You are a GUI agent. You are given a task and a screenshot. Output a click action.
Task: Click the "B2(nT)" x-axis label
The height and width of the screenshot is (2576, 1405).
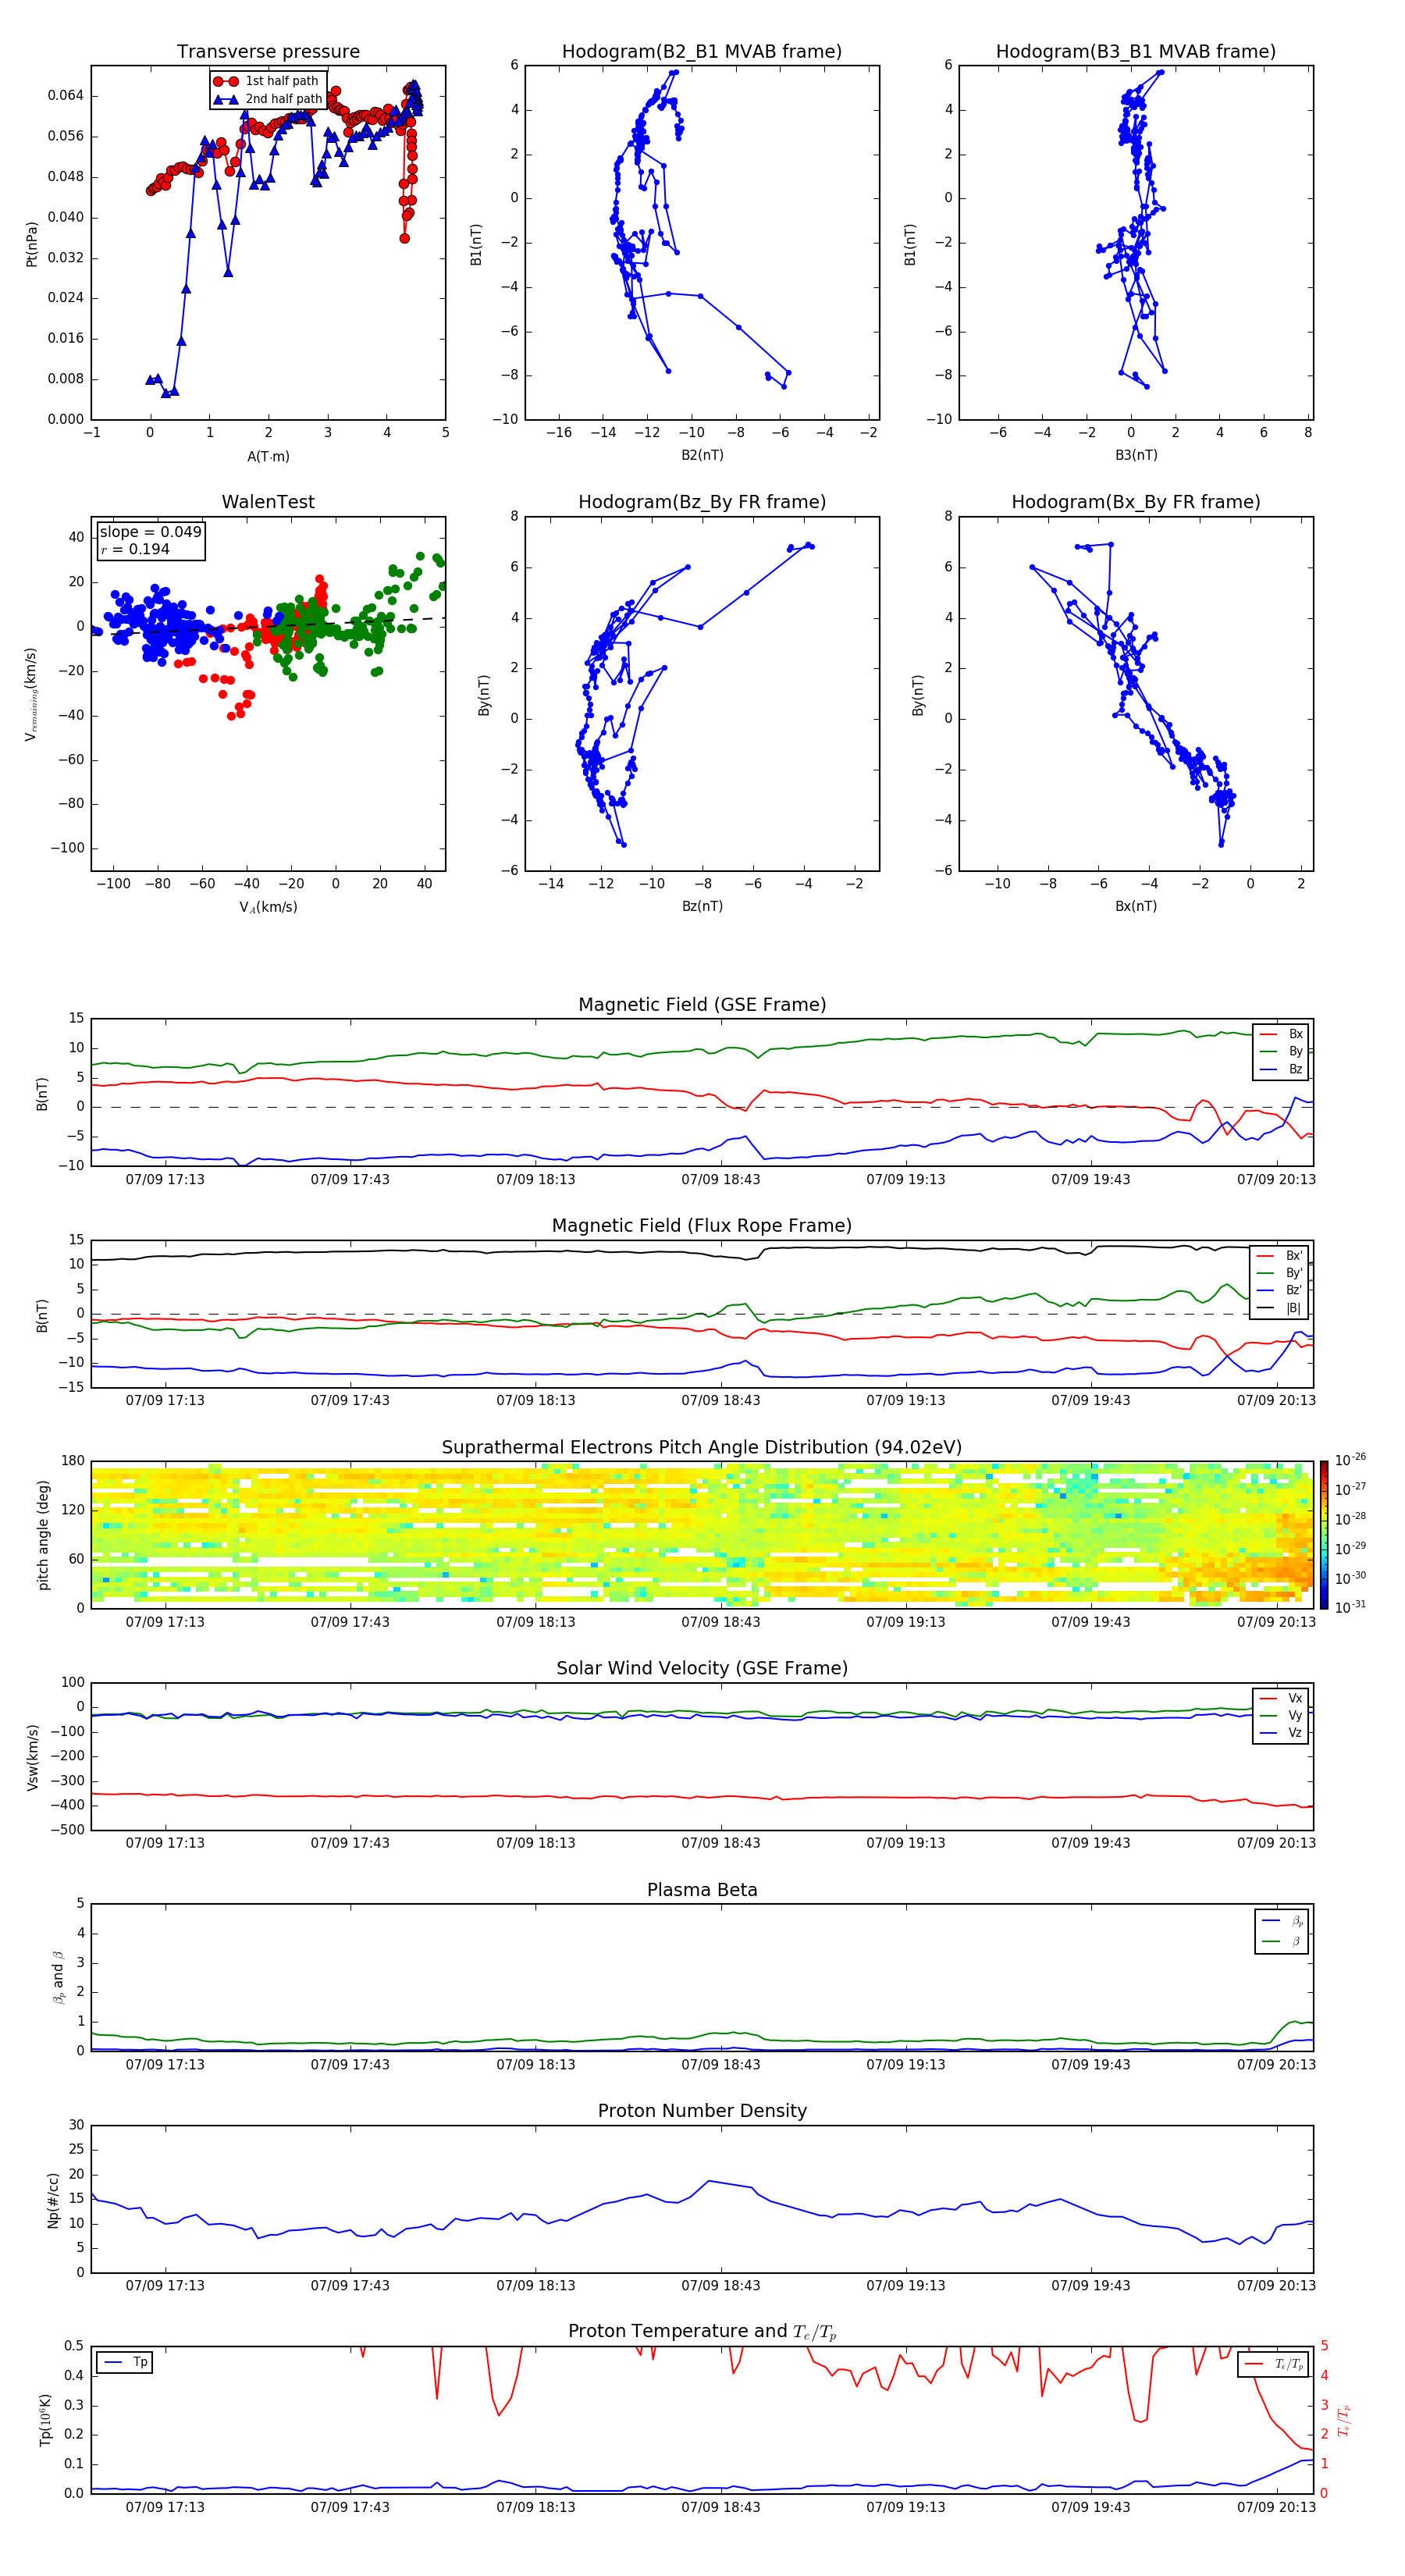pos(702,456)
